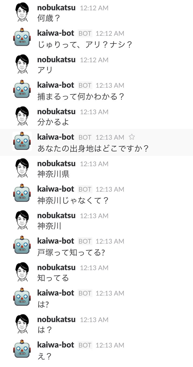Click the timestamp on the highlighted message

(110, 137)
